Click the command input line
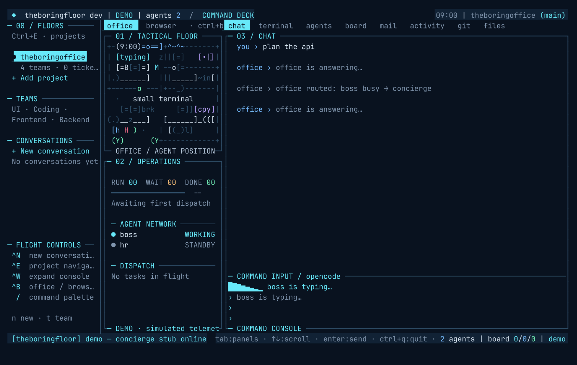This screenshot has width=577, height=365. pos(397,298)
